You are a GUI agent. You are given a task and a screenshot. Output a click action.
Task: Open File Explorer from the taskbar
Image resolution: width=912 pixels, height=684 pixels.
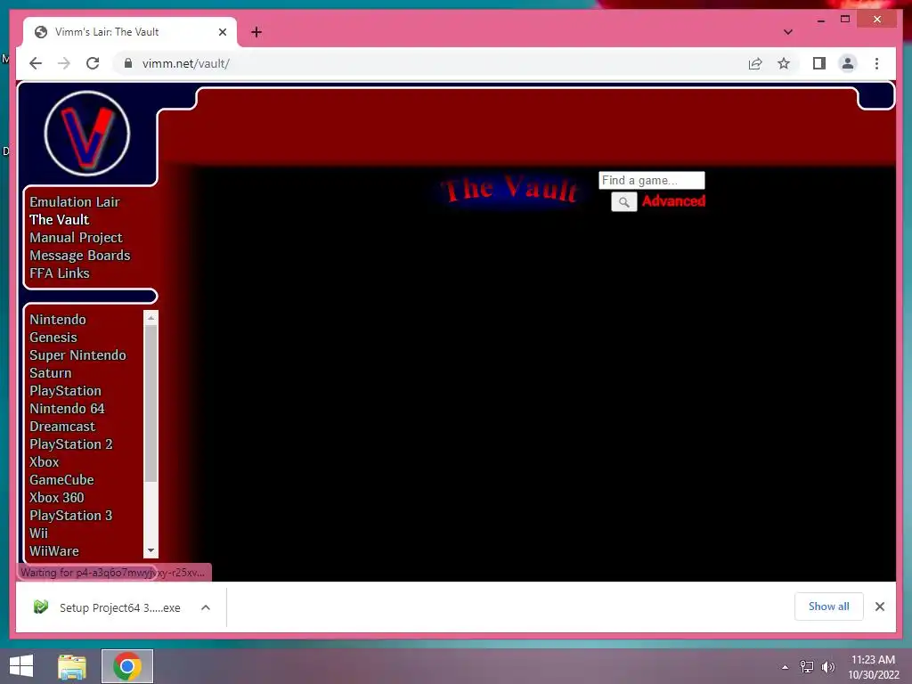[x=72, y=666]
